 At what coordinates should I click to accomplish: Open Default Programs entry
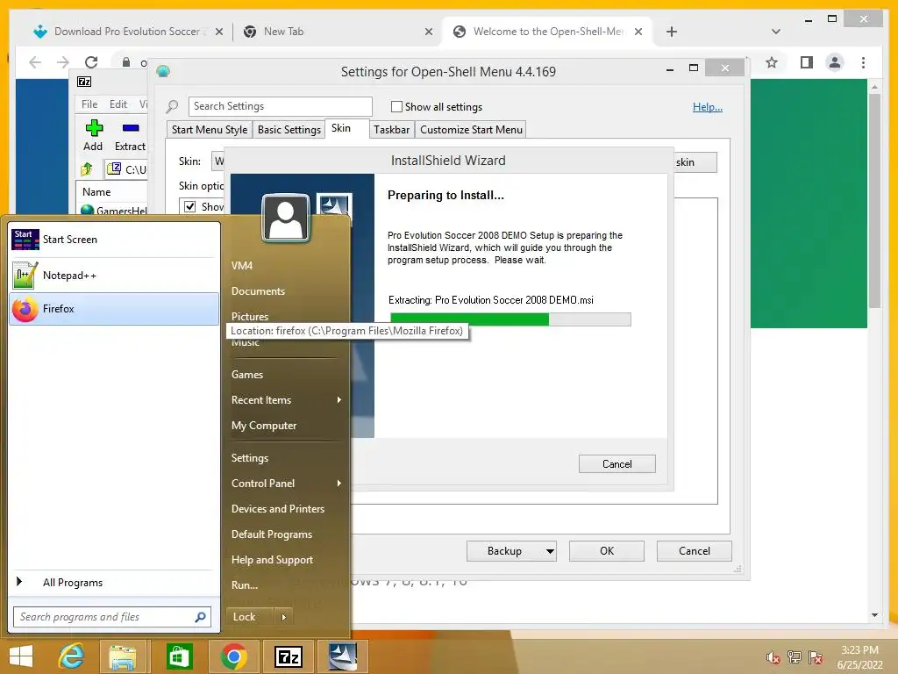272,534
